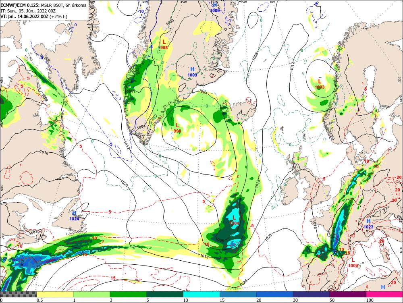This screenshot has height=303, width=403.
Task: Select the 'L 1004' low in the Atlantic
Action: pyautogui.click(x=234, y=220)
